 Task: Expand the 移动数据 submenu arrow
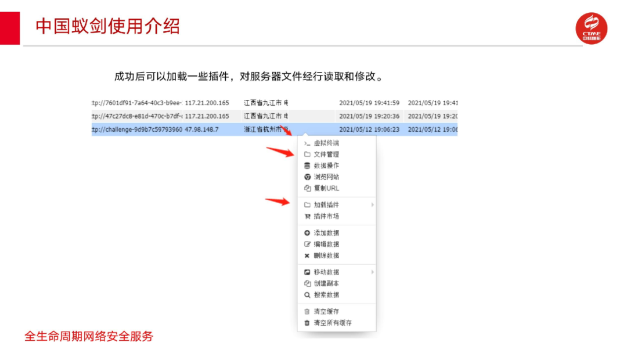(372, 272)
